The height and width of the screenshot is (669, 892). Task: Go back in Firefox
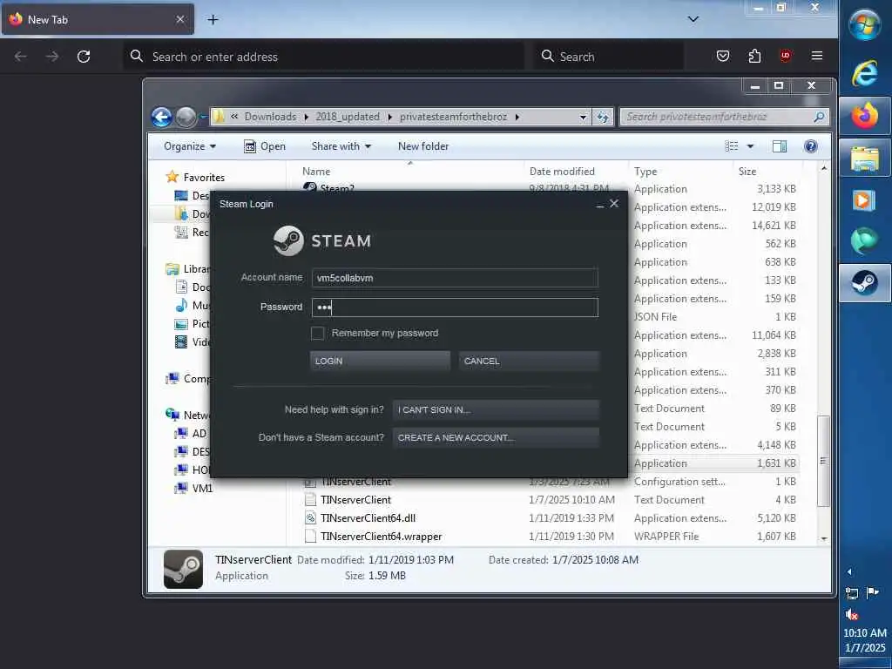(x=21, y=57)
